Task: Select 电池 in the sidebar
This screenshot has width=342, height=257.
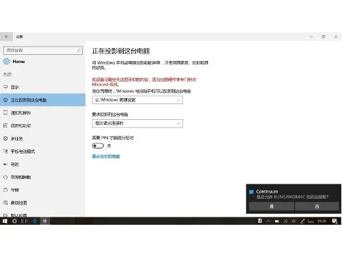Action: click(x=43, y=164)
